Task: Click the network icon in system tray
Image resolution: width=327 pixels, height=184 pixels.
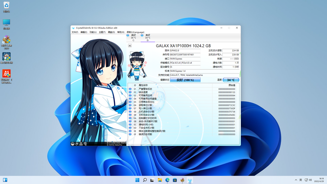Action: (306, 180)
